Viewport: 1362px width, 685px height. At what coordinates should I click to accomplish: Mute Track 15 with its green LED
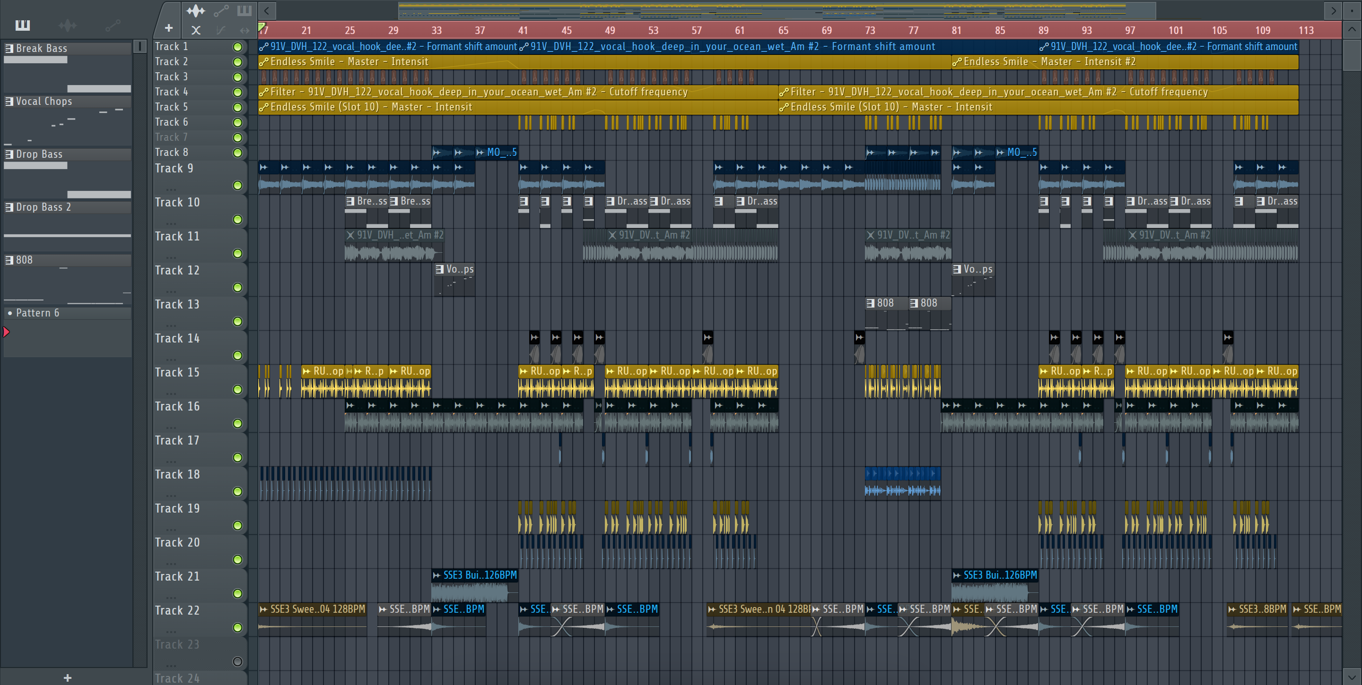(x=237, y=389)
